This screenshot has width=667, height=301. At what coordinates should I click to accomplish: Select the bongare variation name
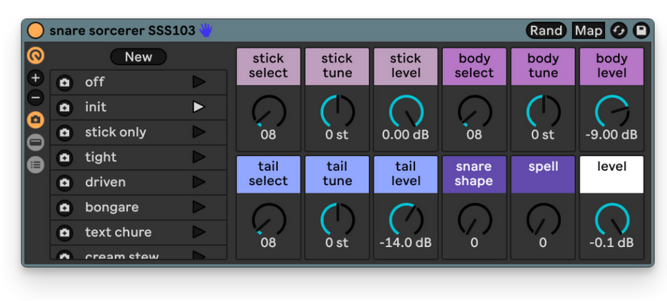pyautogui.click(x=112, y=207)
